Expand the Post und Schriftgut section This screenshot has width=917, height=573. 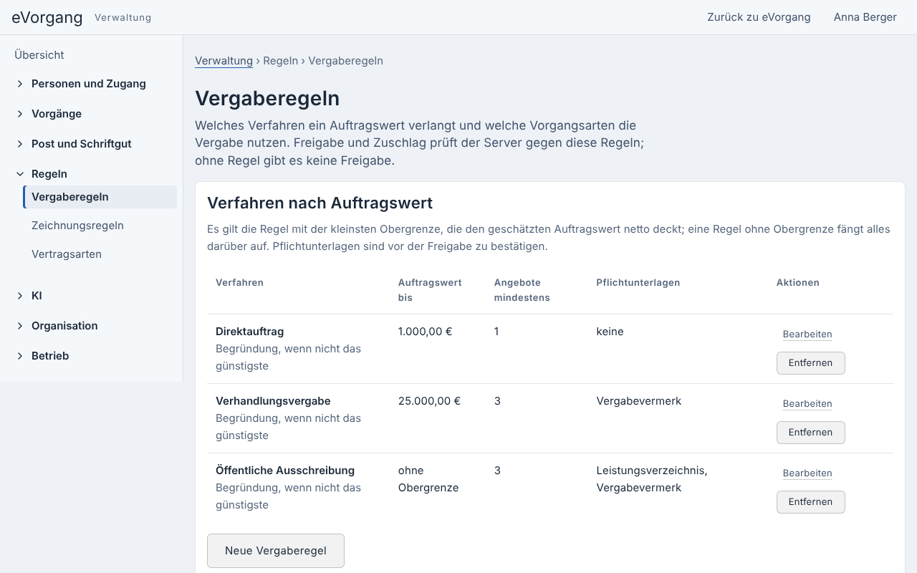[91, 144]
